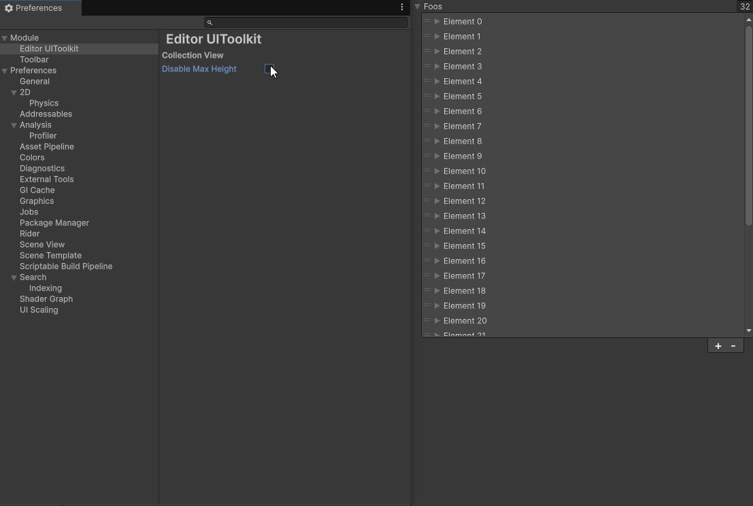Viewport: 753px width, 506px height.
Task: Click the Foos list size field
Action: [744, 7]
